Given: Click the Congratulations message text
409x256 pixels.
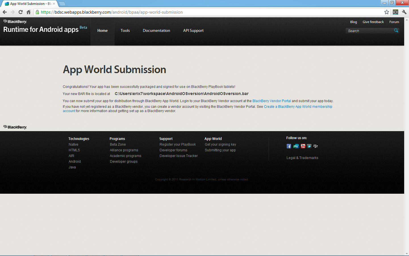Looking at the screenshot, I should point(149,87).
